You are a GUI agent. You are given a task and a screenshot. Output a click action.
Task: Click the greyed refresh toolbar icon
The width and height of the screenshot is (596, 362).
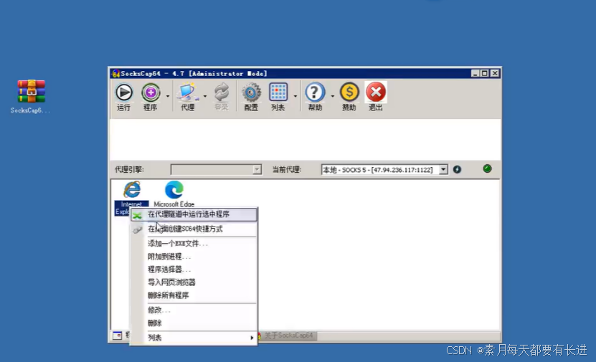coord(221,92)
